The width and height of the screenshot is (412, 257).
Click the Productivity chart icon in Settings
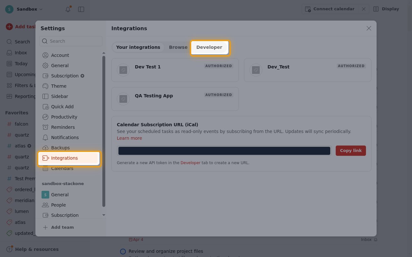pos(45,117)
